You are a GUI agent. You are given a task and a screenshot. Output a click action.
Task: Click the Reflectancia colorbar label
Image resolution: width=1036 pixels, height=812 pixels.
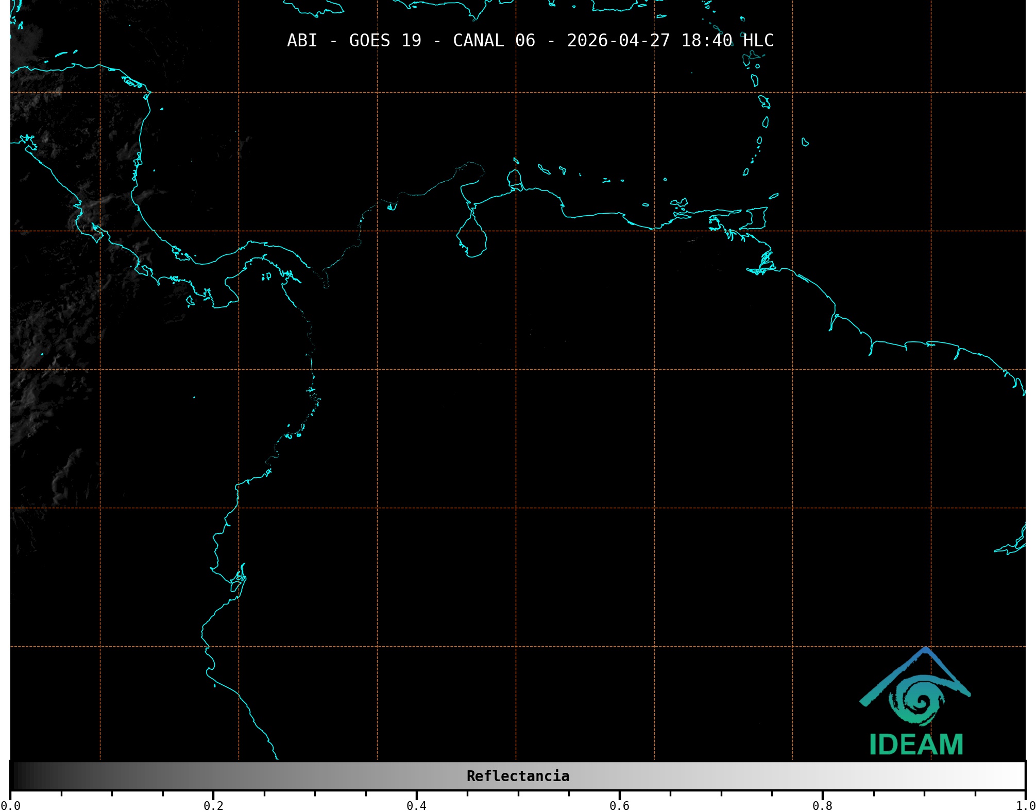518,776
